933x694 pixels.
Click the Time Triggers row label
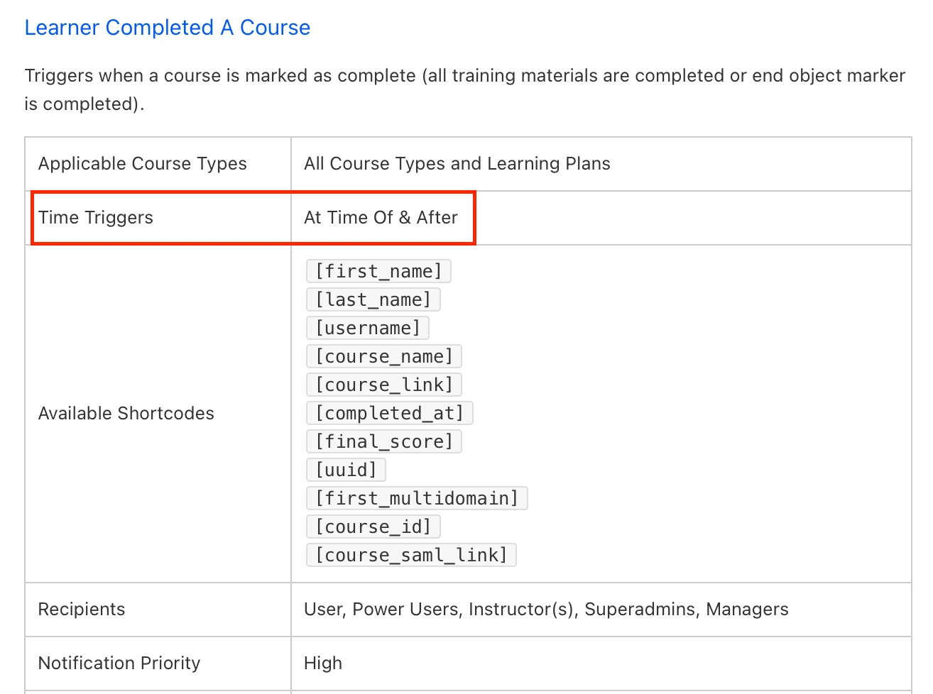96,218
